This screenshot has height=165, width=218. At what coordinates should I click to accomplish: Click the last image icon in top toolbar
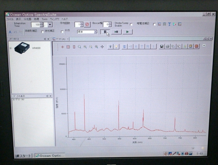(180, 24)
